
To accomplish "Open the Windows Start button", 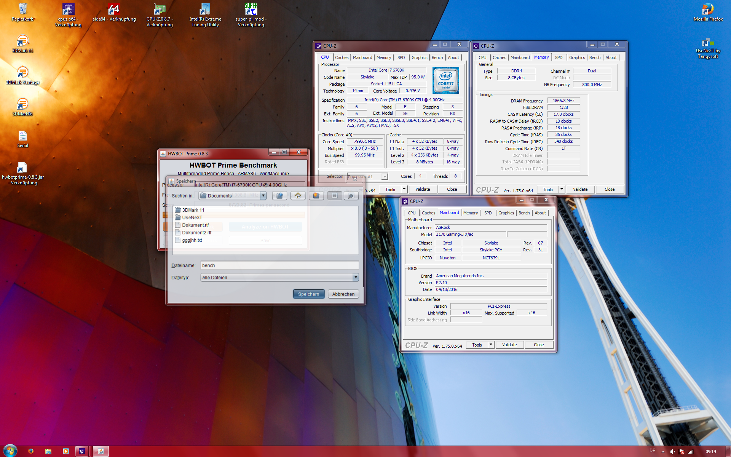I will [10, 451].
